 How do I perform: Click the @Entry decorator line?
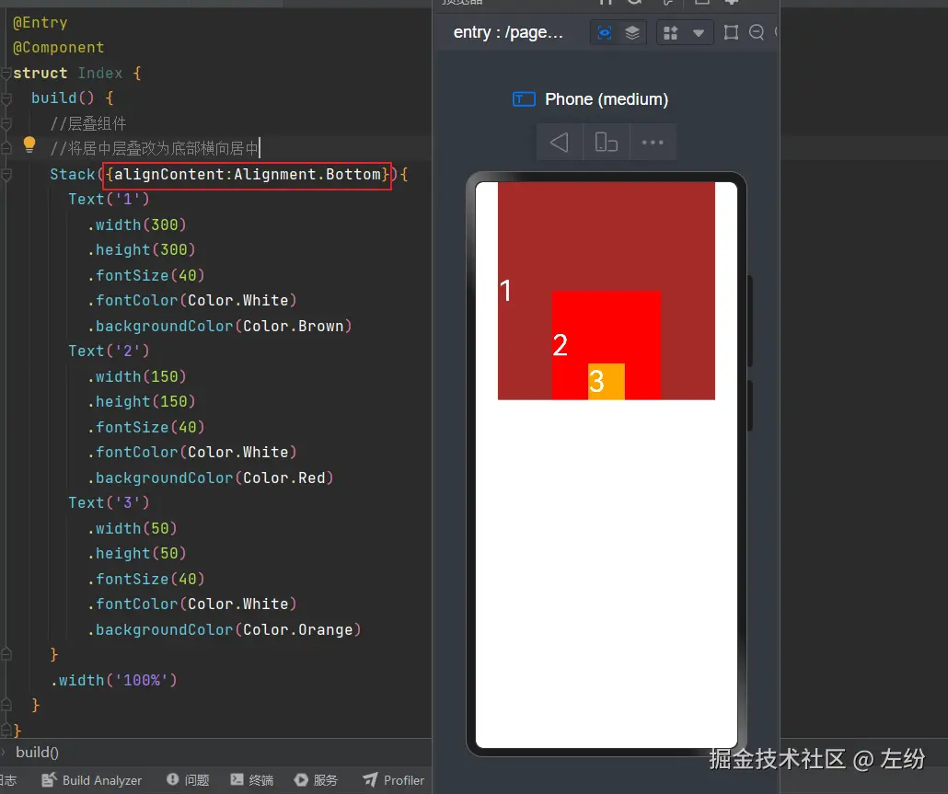pos(40,22)
